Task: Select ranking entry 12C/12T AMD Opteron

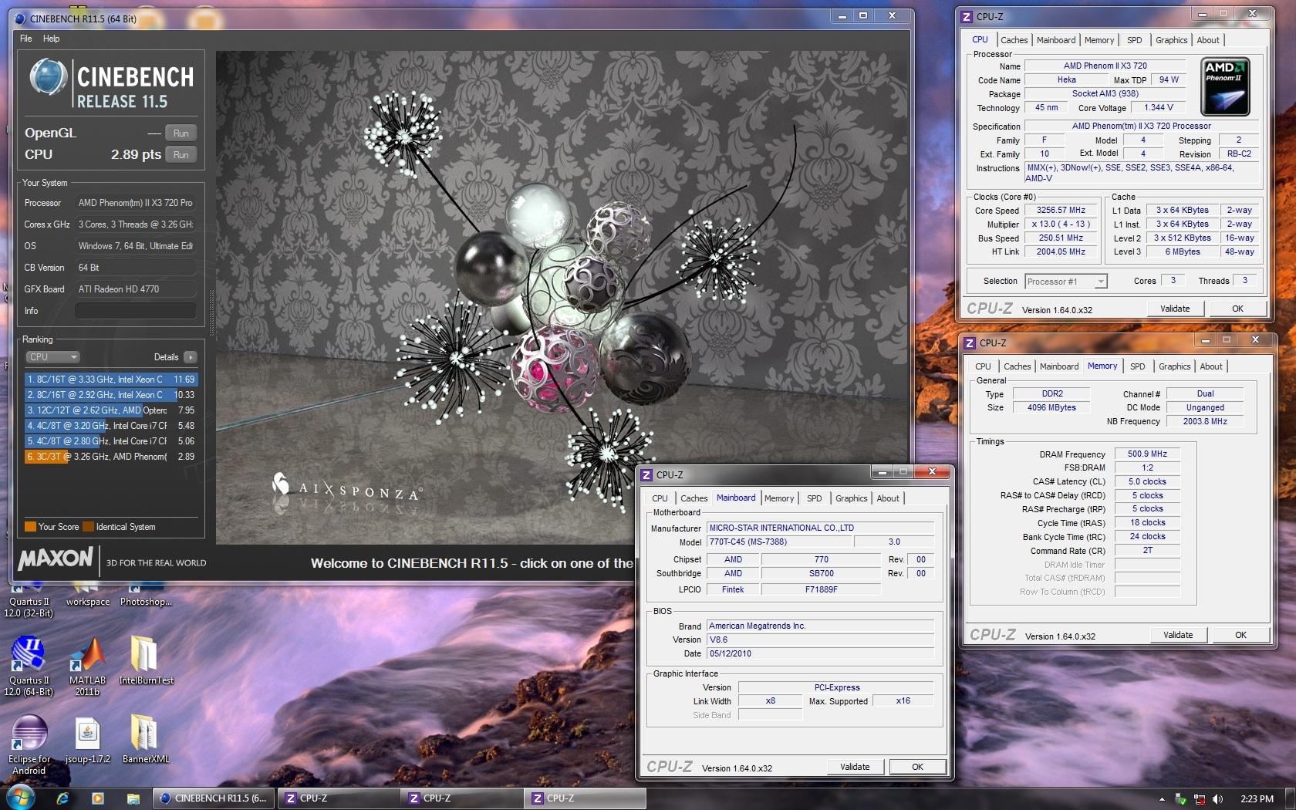Action: tap(111, 410)
